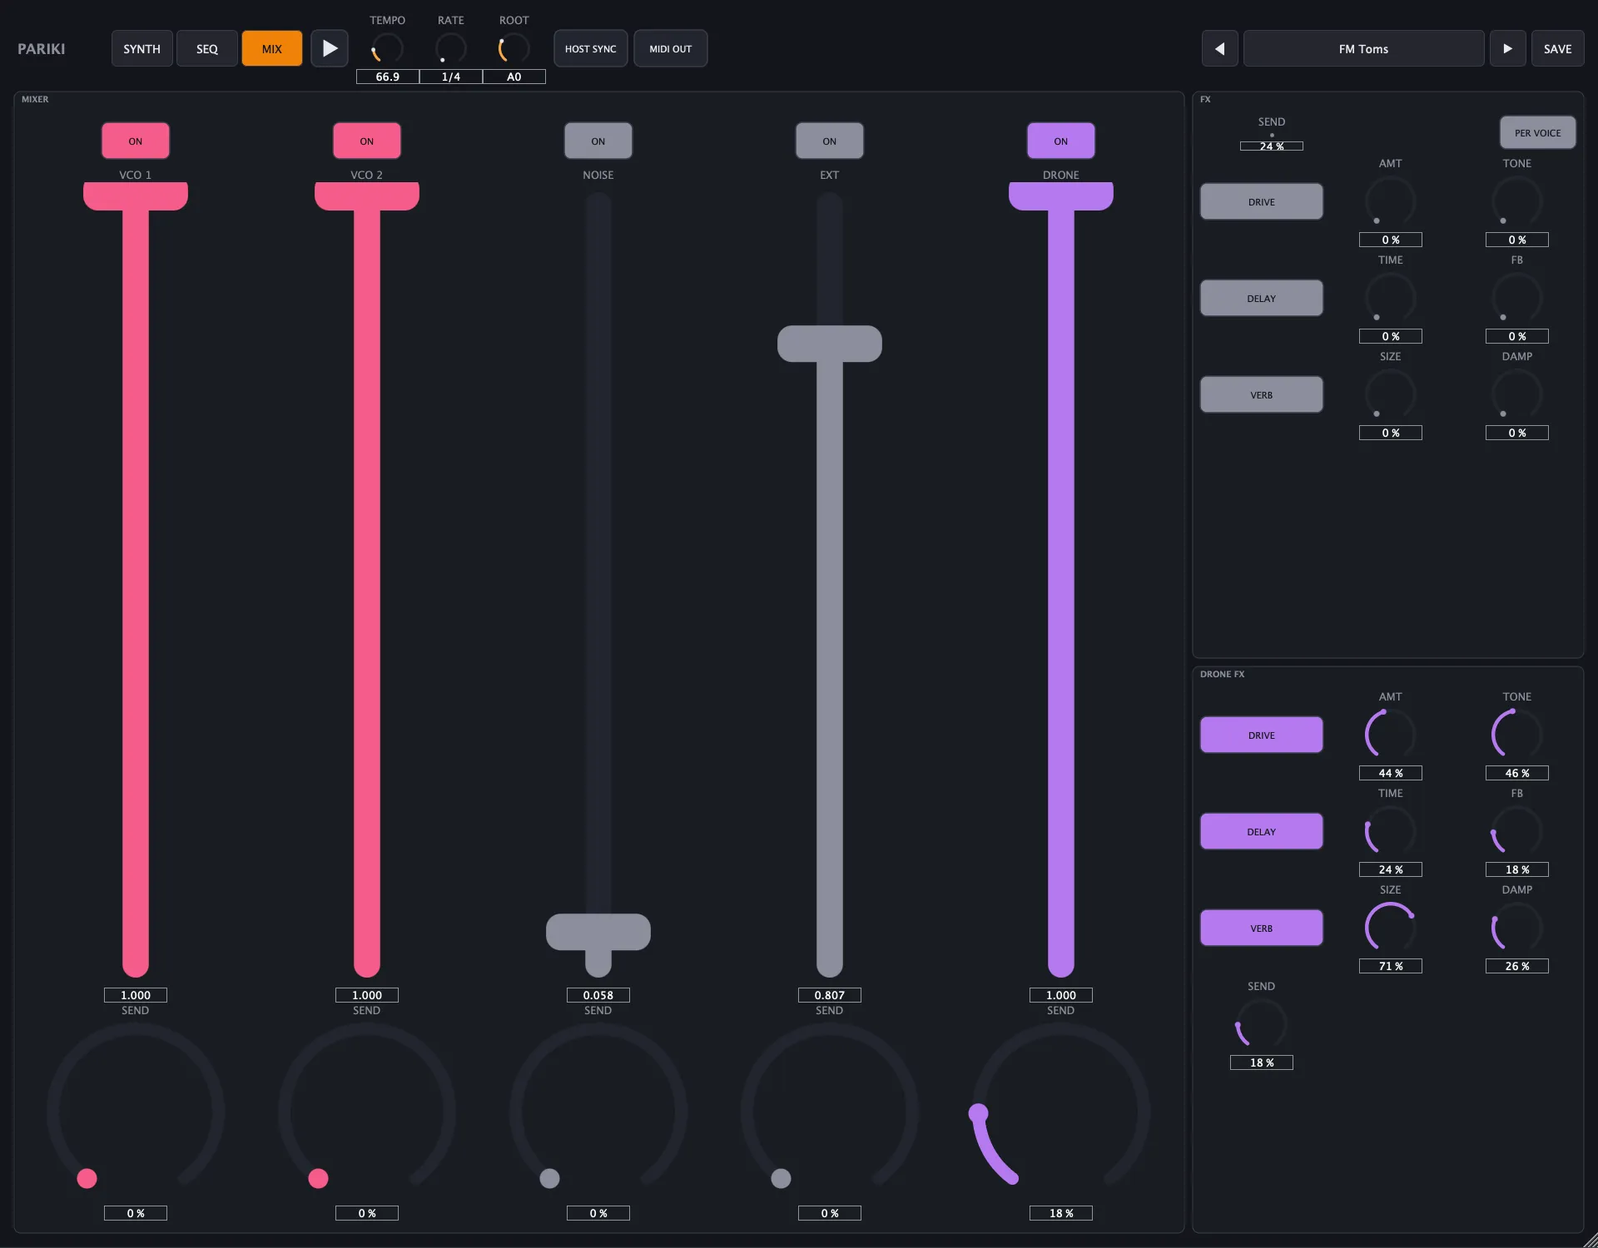
Task: Click the Drone FX FB knob
Action: coord(1516,831)
